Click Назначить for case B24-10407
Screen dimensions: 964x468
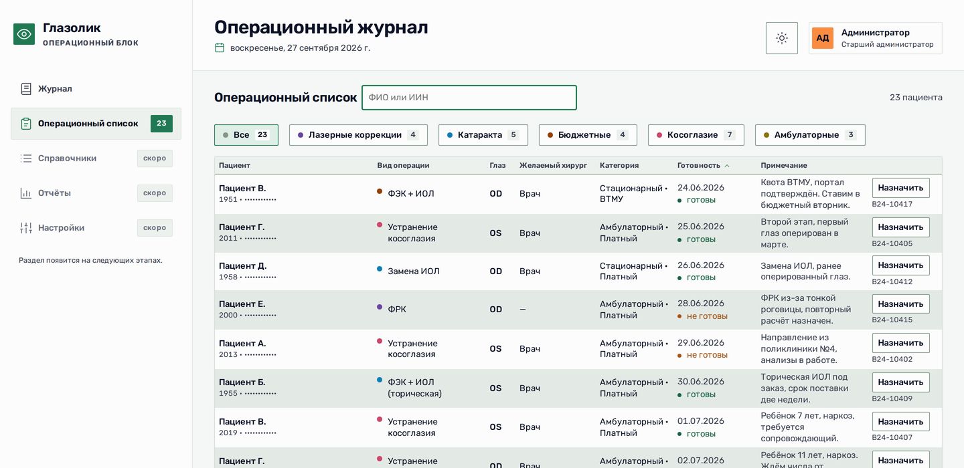pyautogui.click(x=900, y=422)
